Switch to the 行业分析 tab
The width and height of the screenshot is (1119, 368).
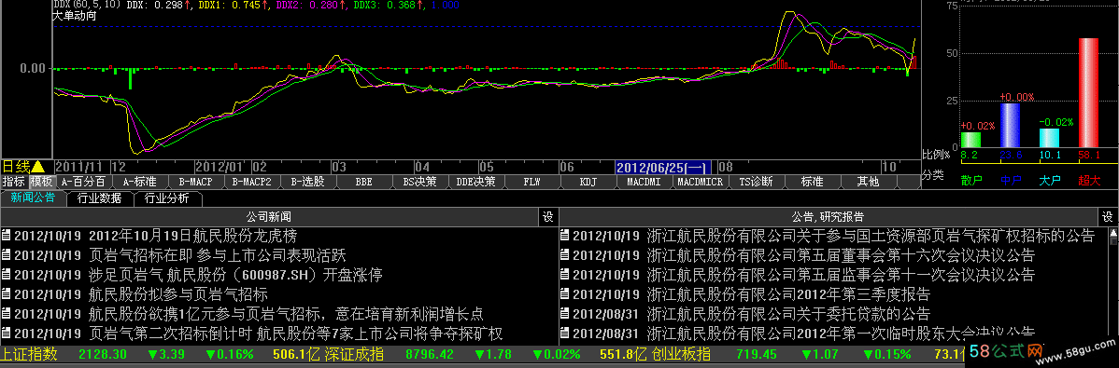[x=167, y=198]
